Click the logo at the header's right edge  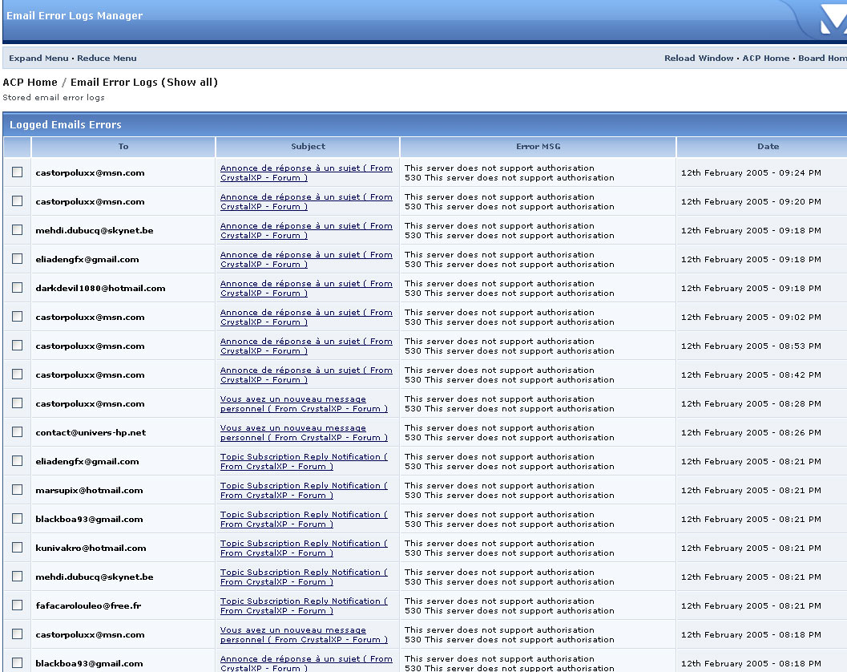pos(833,19)
